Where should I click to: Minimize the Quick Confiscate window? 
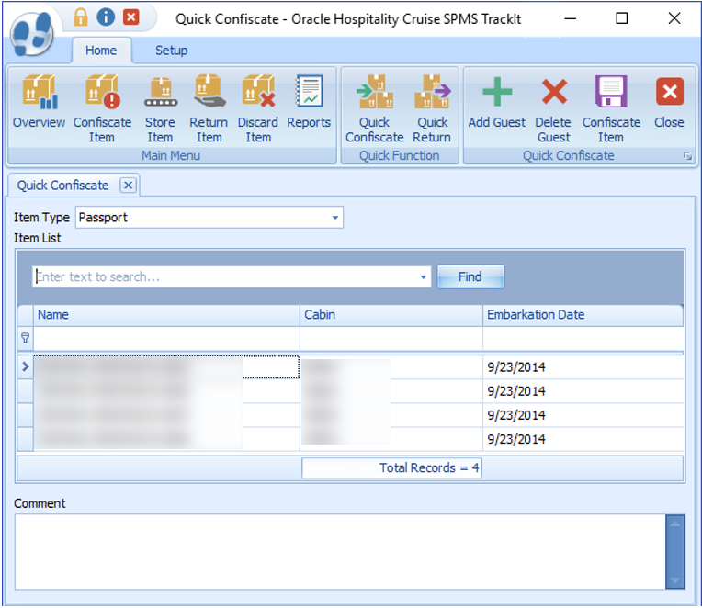[571, 18]
